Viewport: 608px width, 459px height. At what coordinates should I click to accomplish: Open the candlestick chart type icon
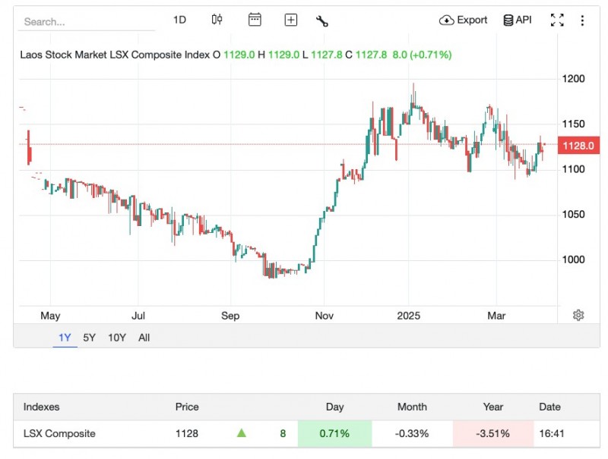point(217,20)
